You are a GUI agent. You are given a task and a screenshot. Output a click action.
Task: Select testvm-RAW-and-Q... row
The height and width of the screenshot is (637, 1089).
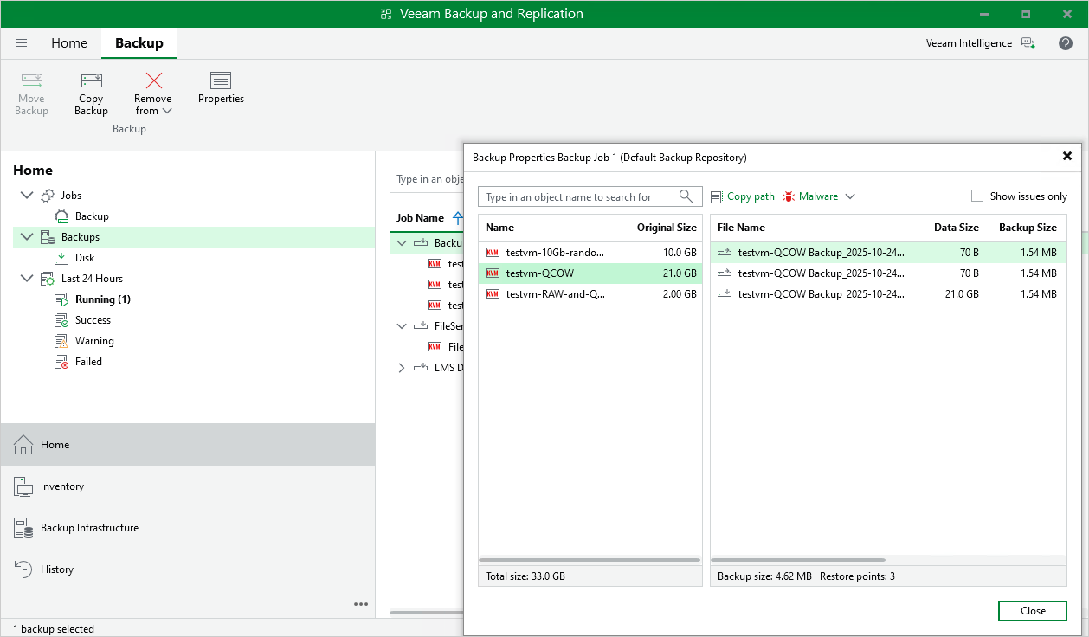(x=590, y=294)
